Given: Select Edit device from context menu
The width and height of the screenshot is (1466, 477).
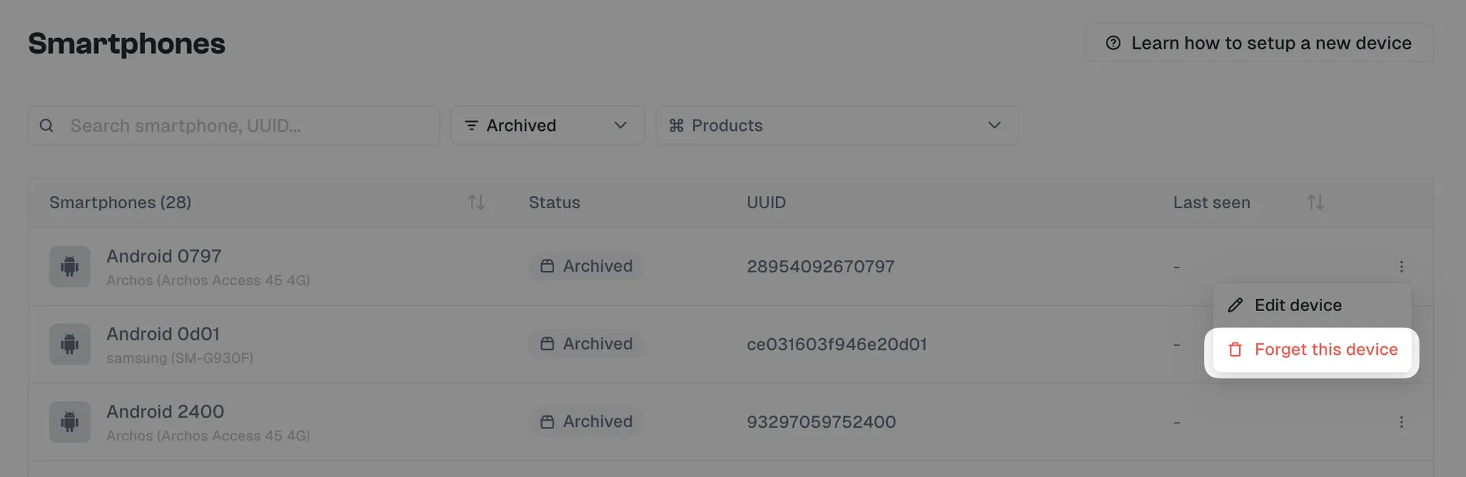Looking at the screenshot, I should pos(1312,305).
